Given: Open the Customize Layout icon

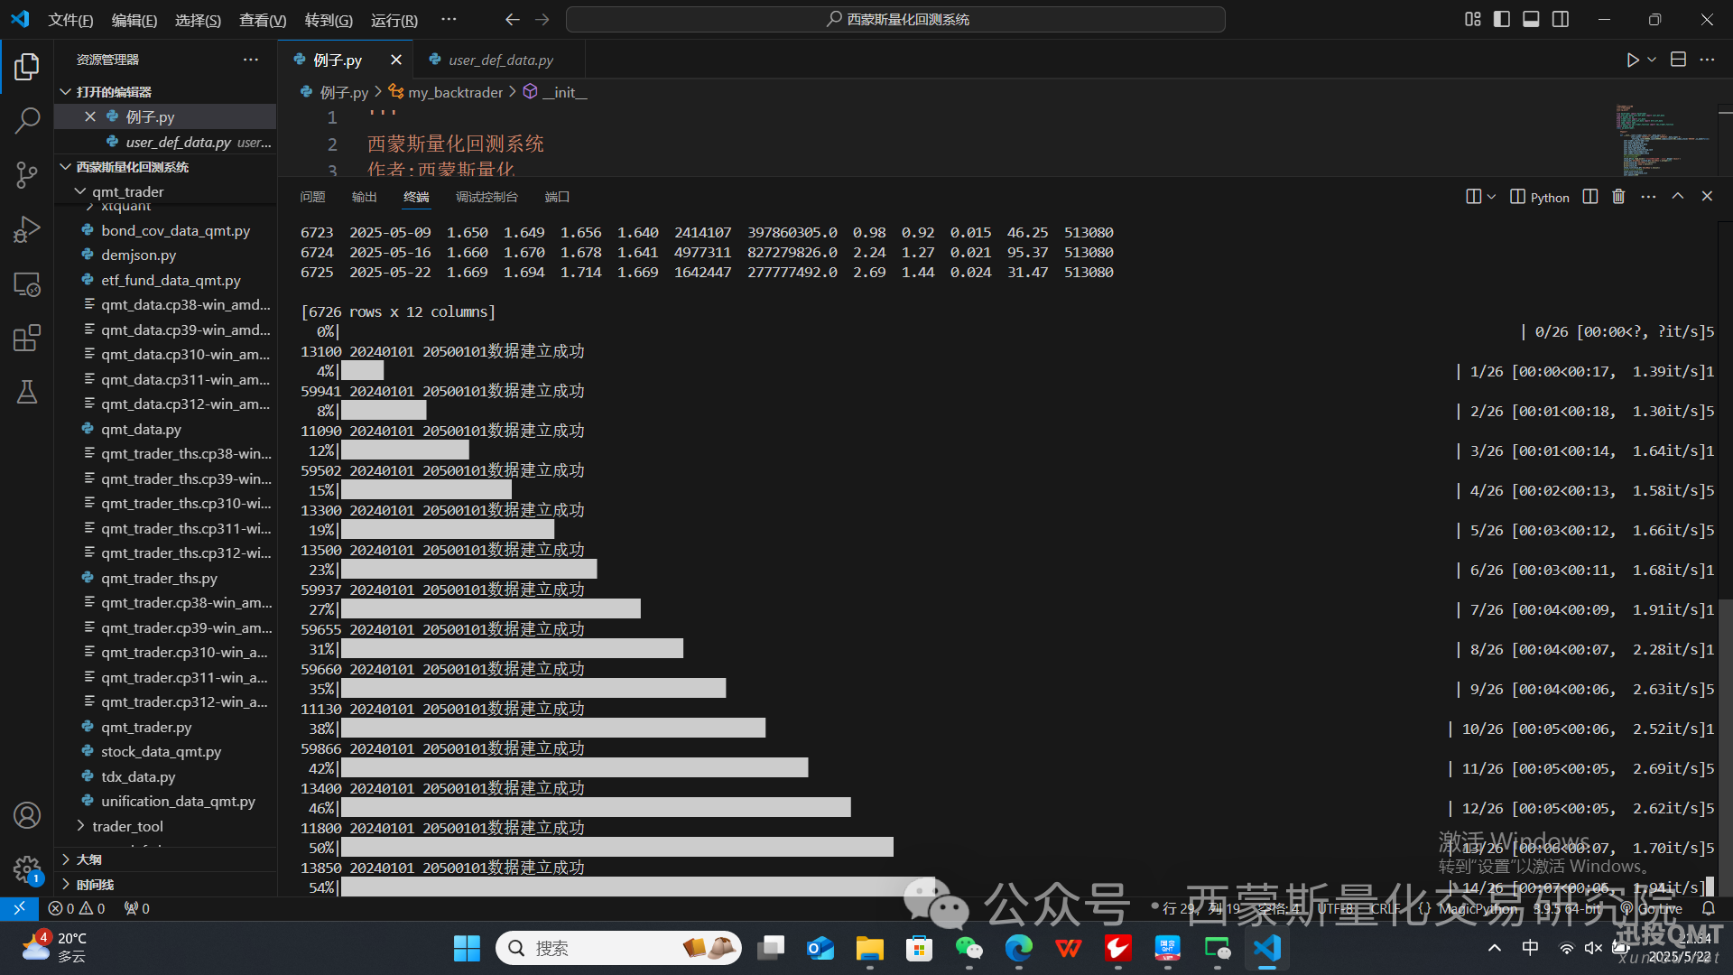Looking at the screenshot, I should (1473, 19).
